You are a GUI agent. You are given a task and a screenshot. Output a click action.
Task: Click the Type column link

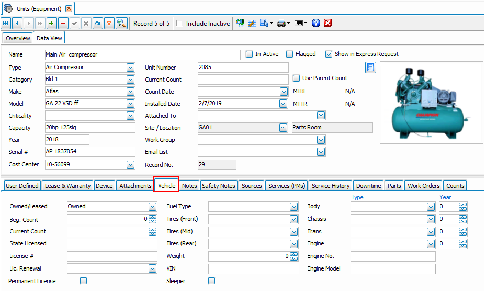pyautogui.click(x=357, y=197)
